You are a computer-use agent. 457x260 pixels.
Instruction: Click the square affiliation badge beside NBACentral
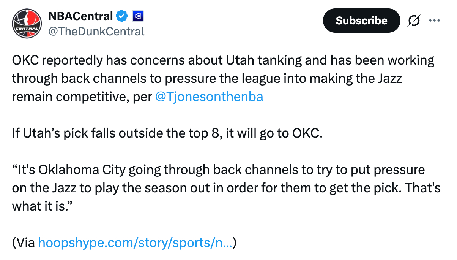[x=137, y=16]
